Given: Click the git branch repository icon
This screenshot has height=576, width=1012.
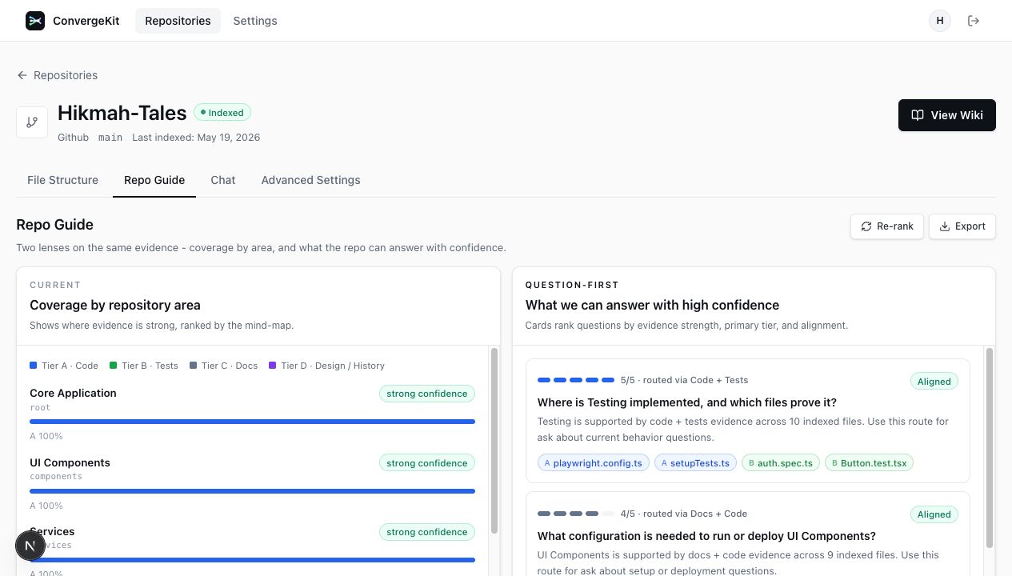Looking at the screenshot, I should coord(32,122).
